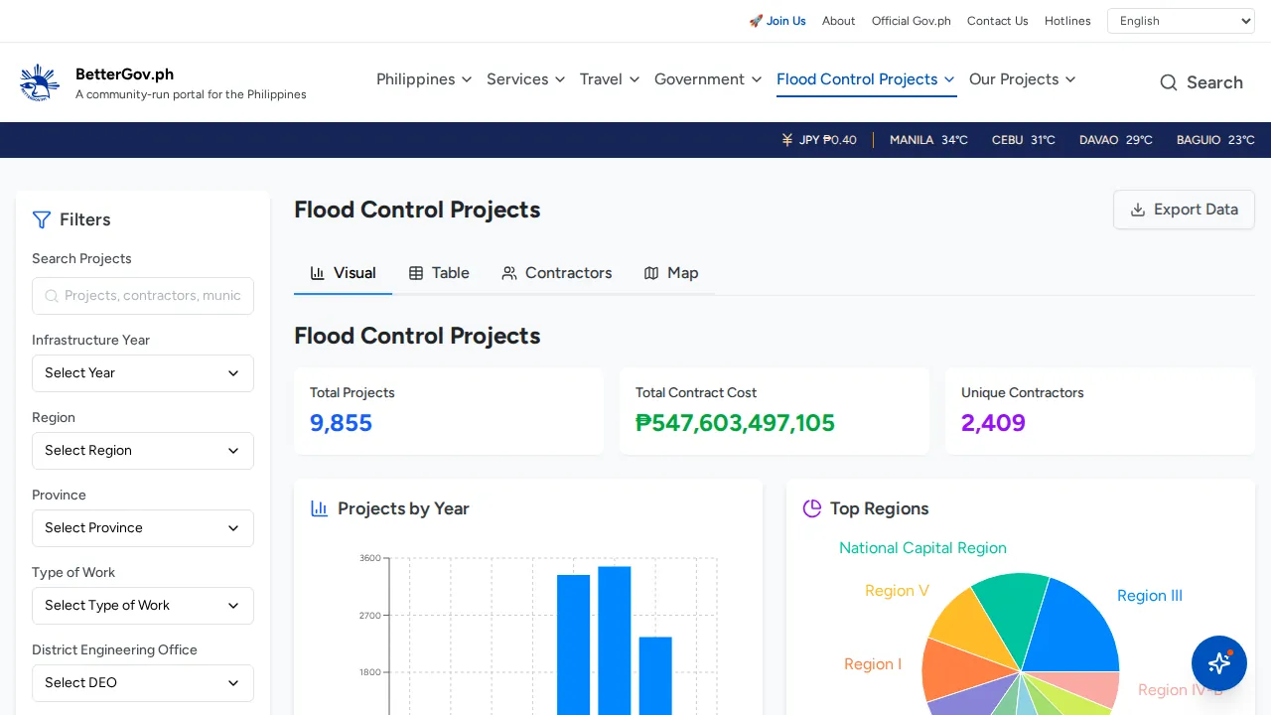Open the Select Region dropdown
This screenshot has height=715, width=1271.
(x=143, y=451)
